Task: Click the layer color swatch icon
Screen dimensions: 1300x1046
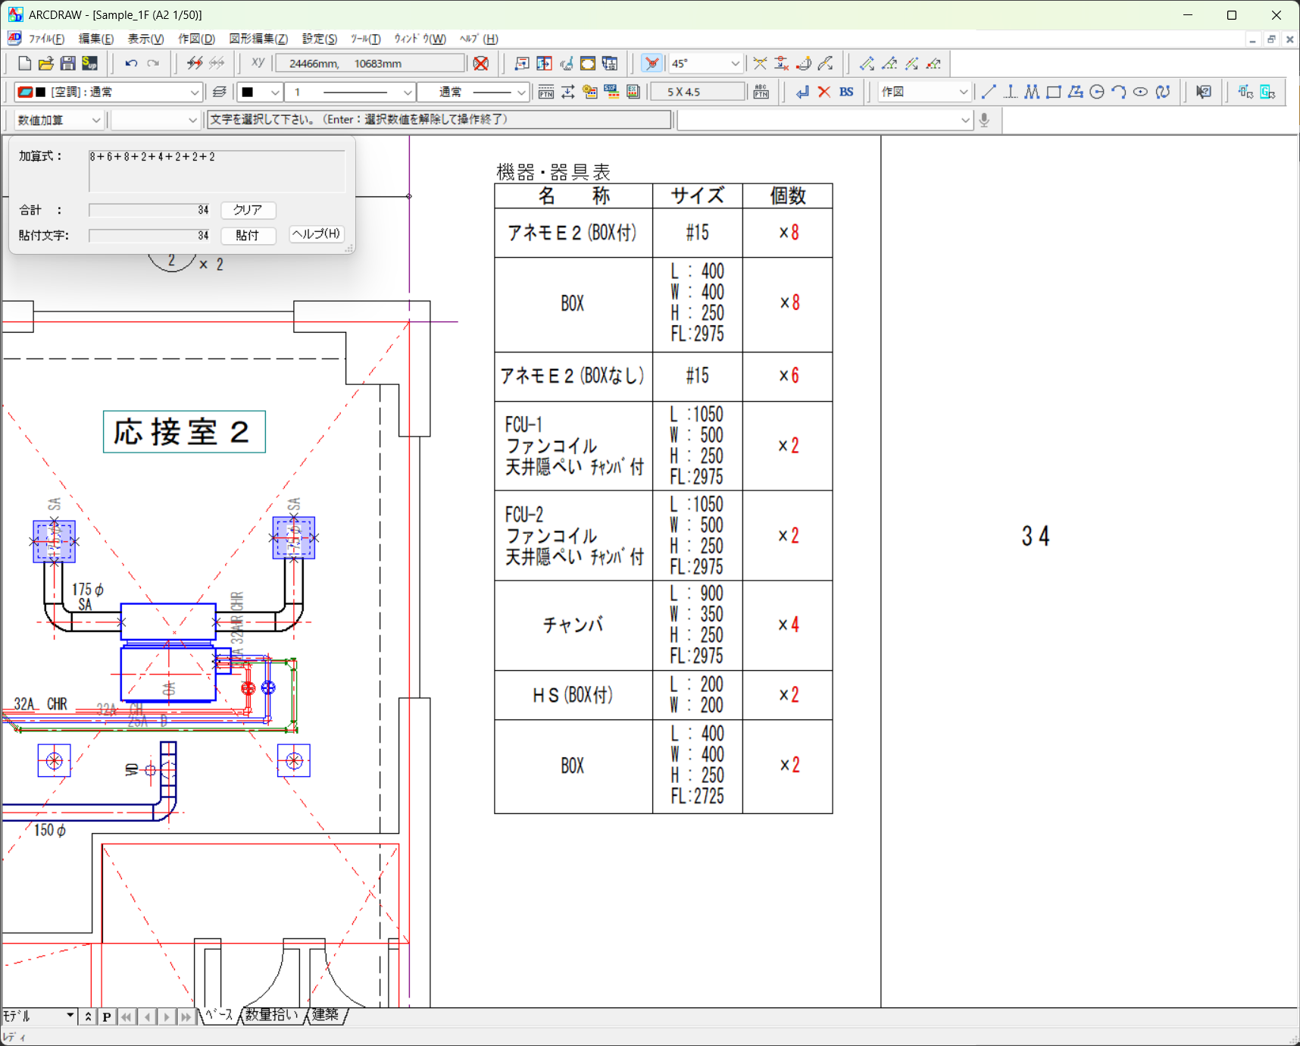Action: point(25,92)
